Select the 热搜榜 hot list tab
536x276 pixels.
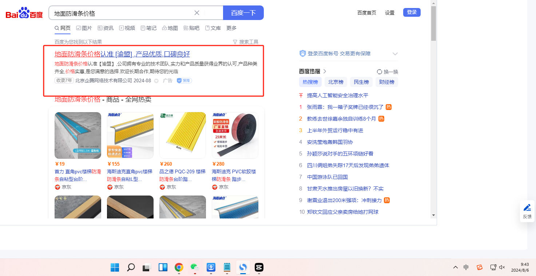[310, 82]
